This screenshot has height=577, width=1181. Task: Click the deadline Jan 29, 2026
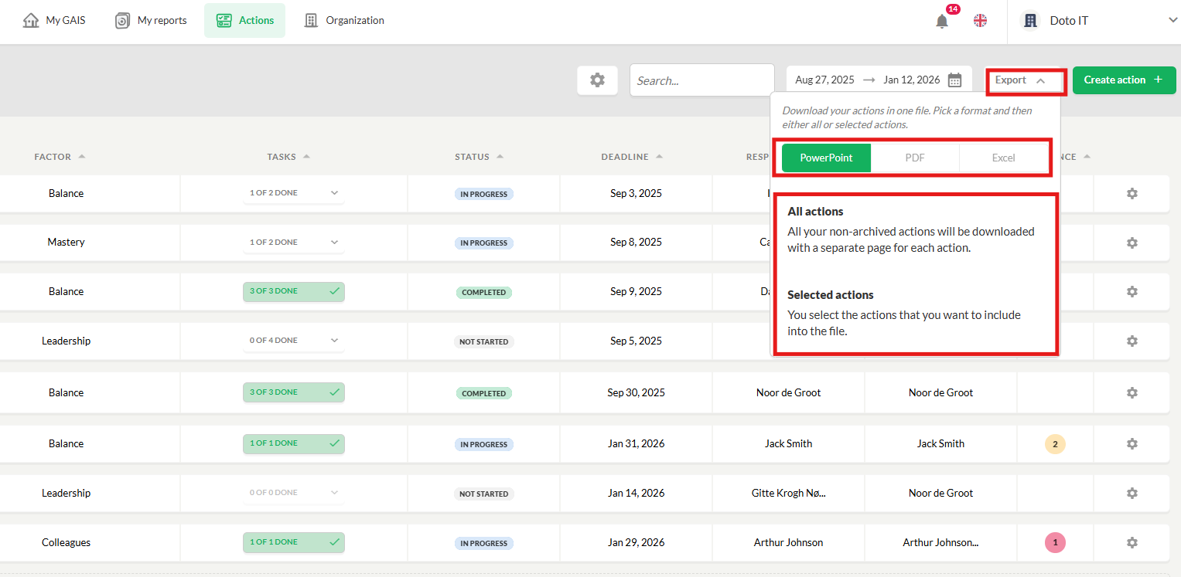click(x=636, y=542)
